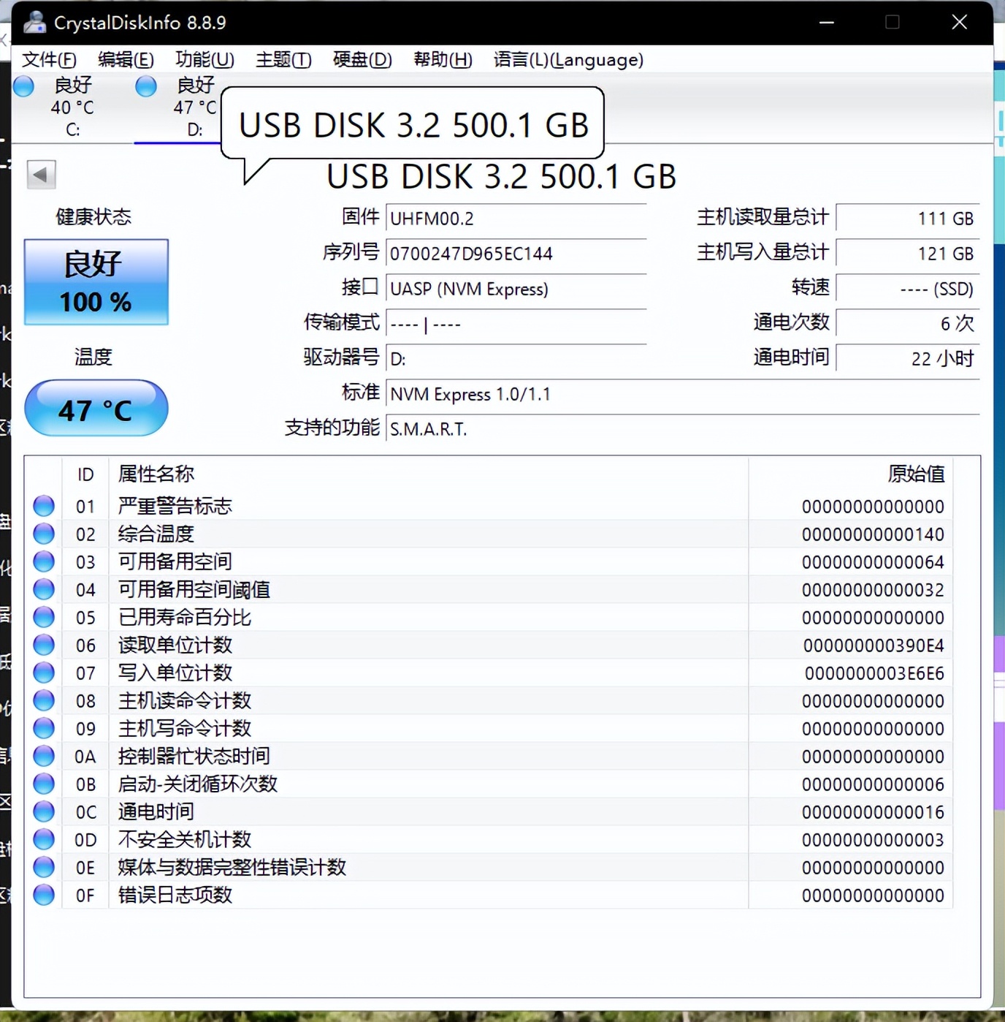Click raw value 00000000000016

coord(873,812)
